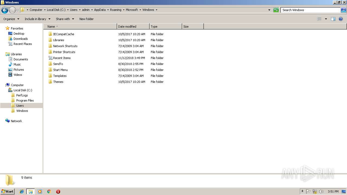Open the address bar previous locations dropdown

[x=269, y=10]
